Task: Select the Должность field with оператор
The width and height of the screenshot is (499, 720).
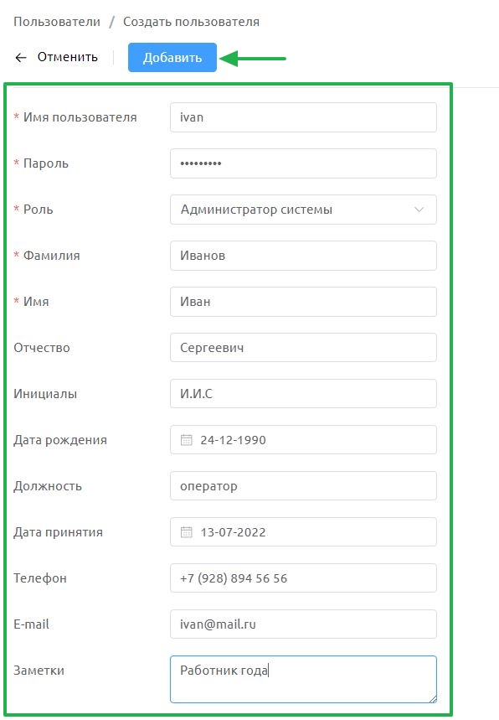Action: tap(303, 486)
